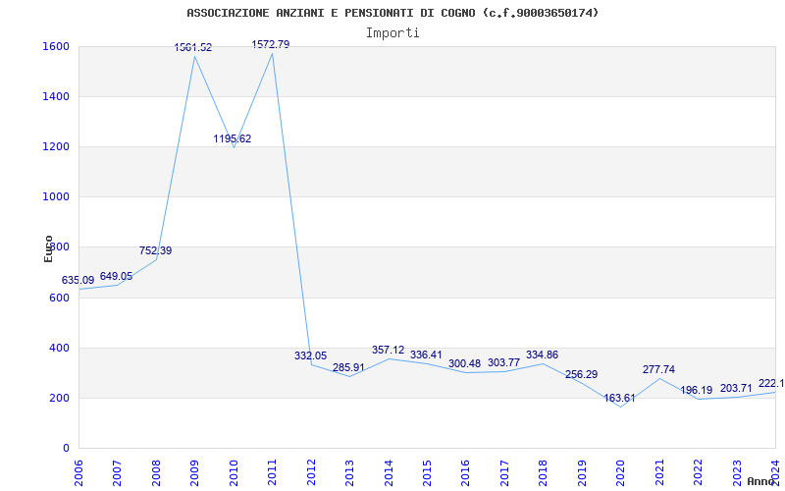Click the y-axis tick 1200

54,146
